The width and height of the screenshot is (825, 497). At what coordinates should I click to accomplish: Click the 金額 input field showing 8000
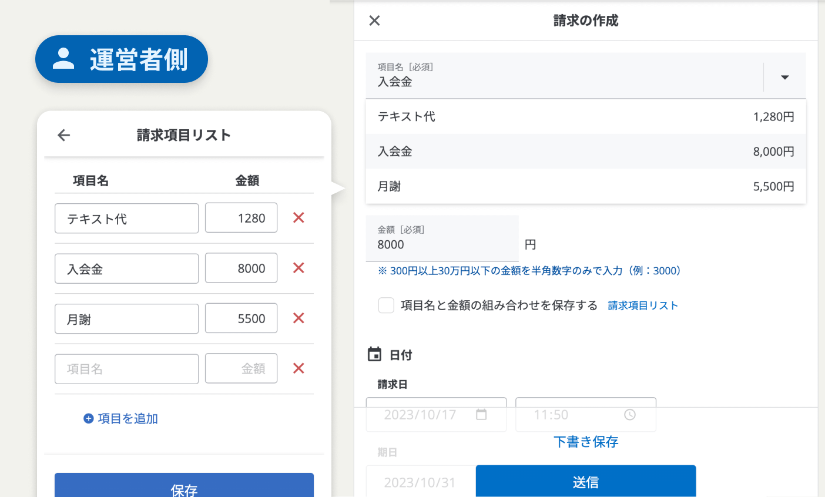point(442,244)
